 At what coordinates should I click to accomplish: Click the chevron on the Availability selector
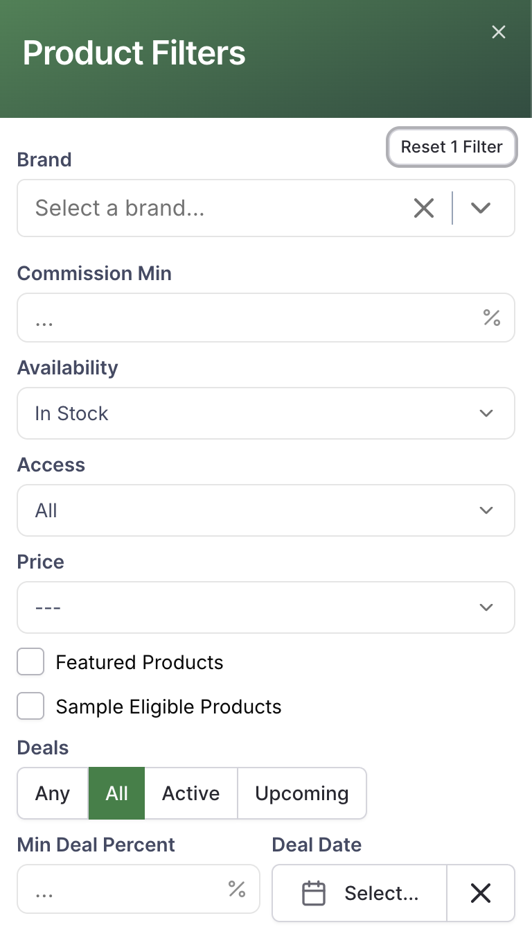486,413
